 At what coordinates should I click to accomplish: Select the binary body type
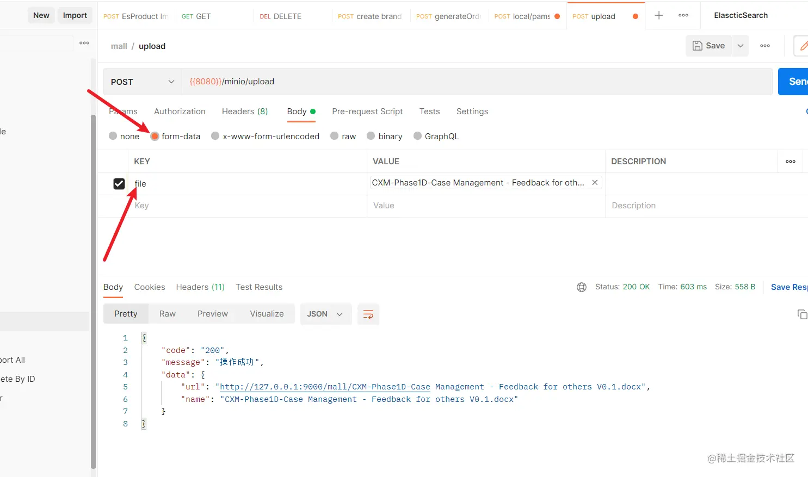click(x=371, y=136)
